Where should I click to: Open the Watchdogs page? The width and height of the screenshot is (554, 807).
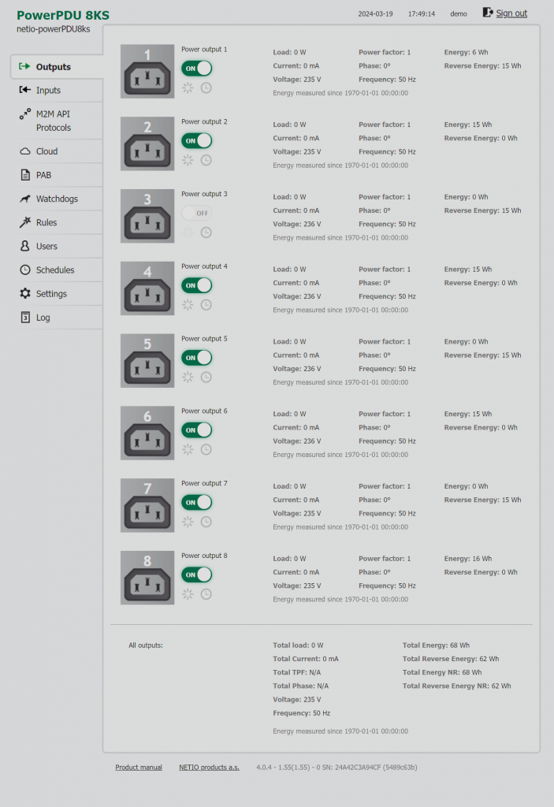coord(57,199)
